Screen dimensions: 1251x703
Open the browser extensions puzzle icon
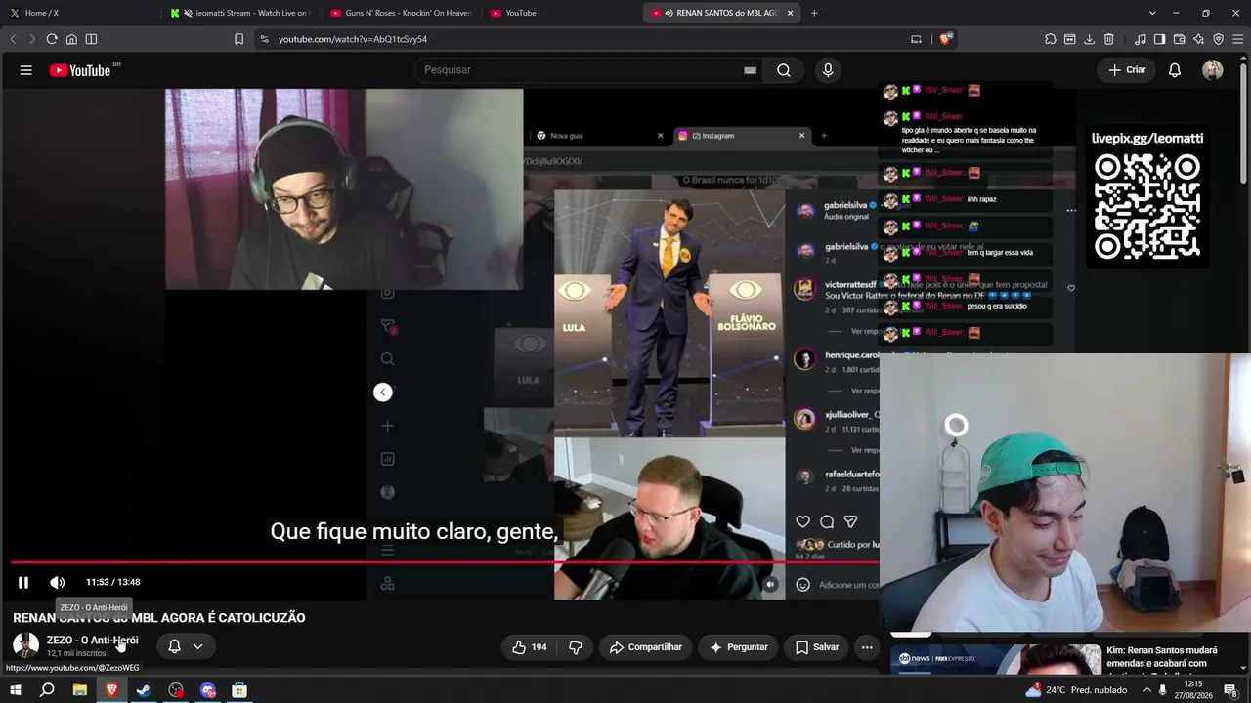click(x=1051, y=39)
